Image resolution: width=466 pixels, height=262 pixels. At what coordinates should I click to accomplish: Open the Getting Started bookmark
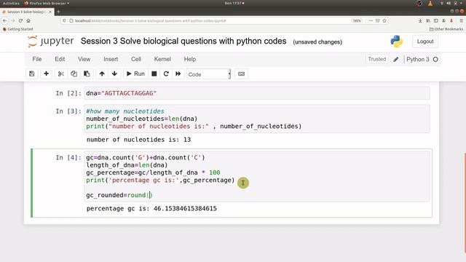[17, 29]
